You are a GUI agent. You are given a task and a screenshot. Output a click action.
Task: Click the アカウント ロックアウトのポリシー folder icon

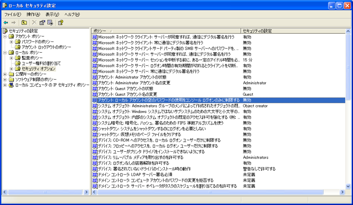pyautogui.click(x=18, y=47)
